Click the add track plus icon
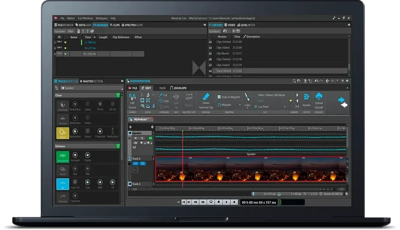 click(x=130, y=127)
